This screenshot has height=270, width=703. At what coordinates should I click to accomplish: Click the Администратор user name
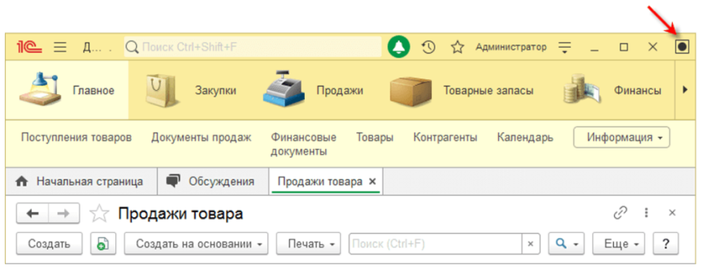coord(511,47)
